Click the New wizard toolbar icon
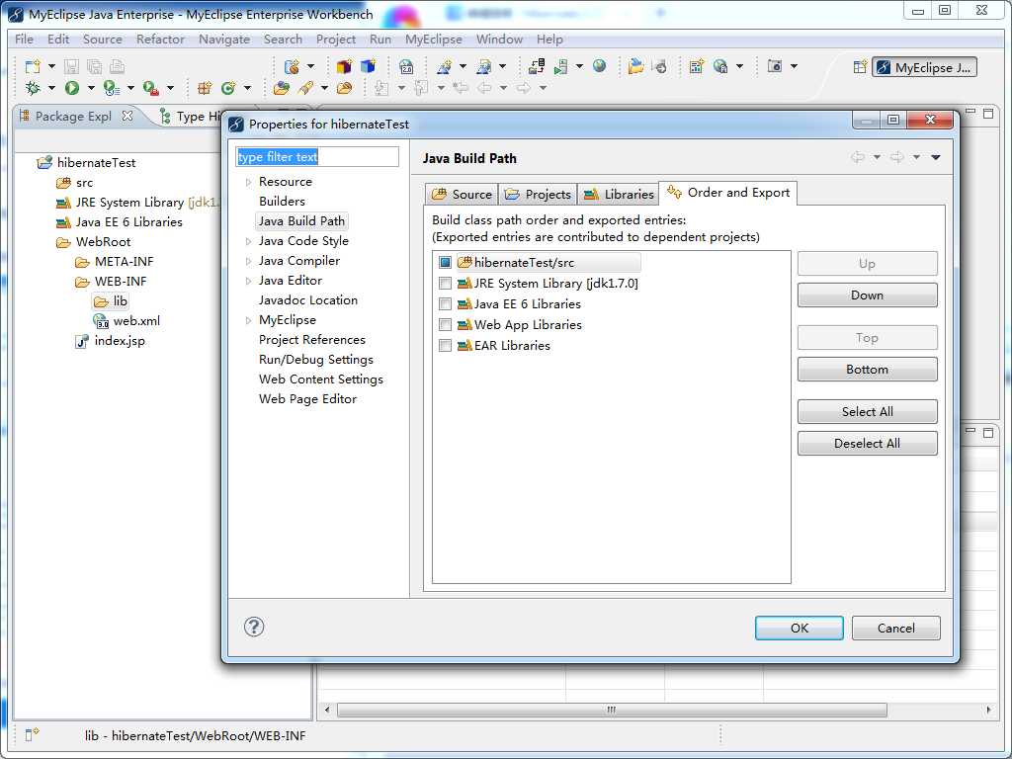The height and width of the screenshot is (759, 1012). (33, 66)
